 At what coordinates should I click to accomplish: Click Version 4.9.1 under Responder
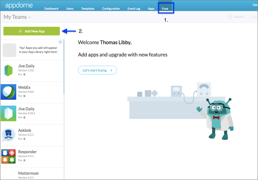[26, 156]
